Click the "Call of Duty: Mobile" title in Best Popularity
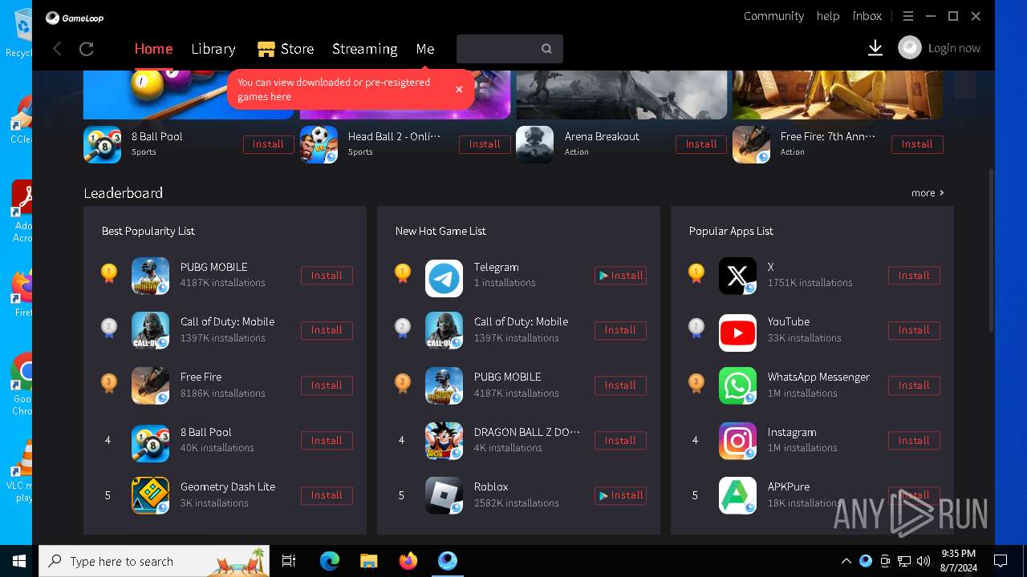This screenshot has height=577, width=1027. point(227,322)
